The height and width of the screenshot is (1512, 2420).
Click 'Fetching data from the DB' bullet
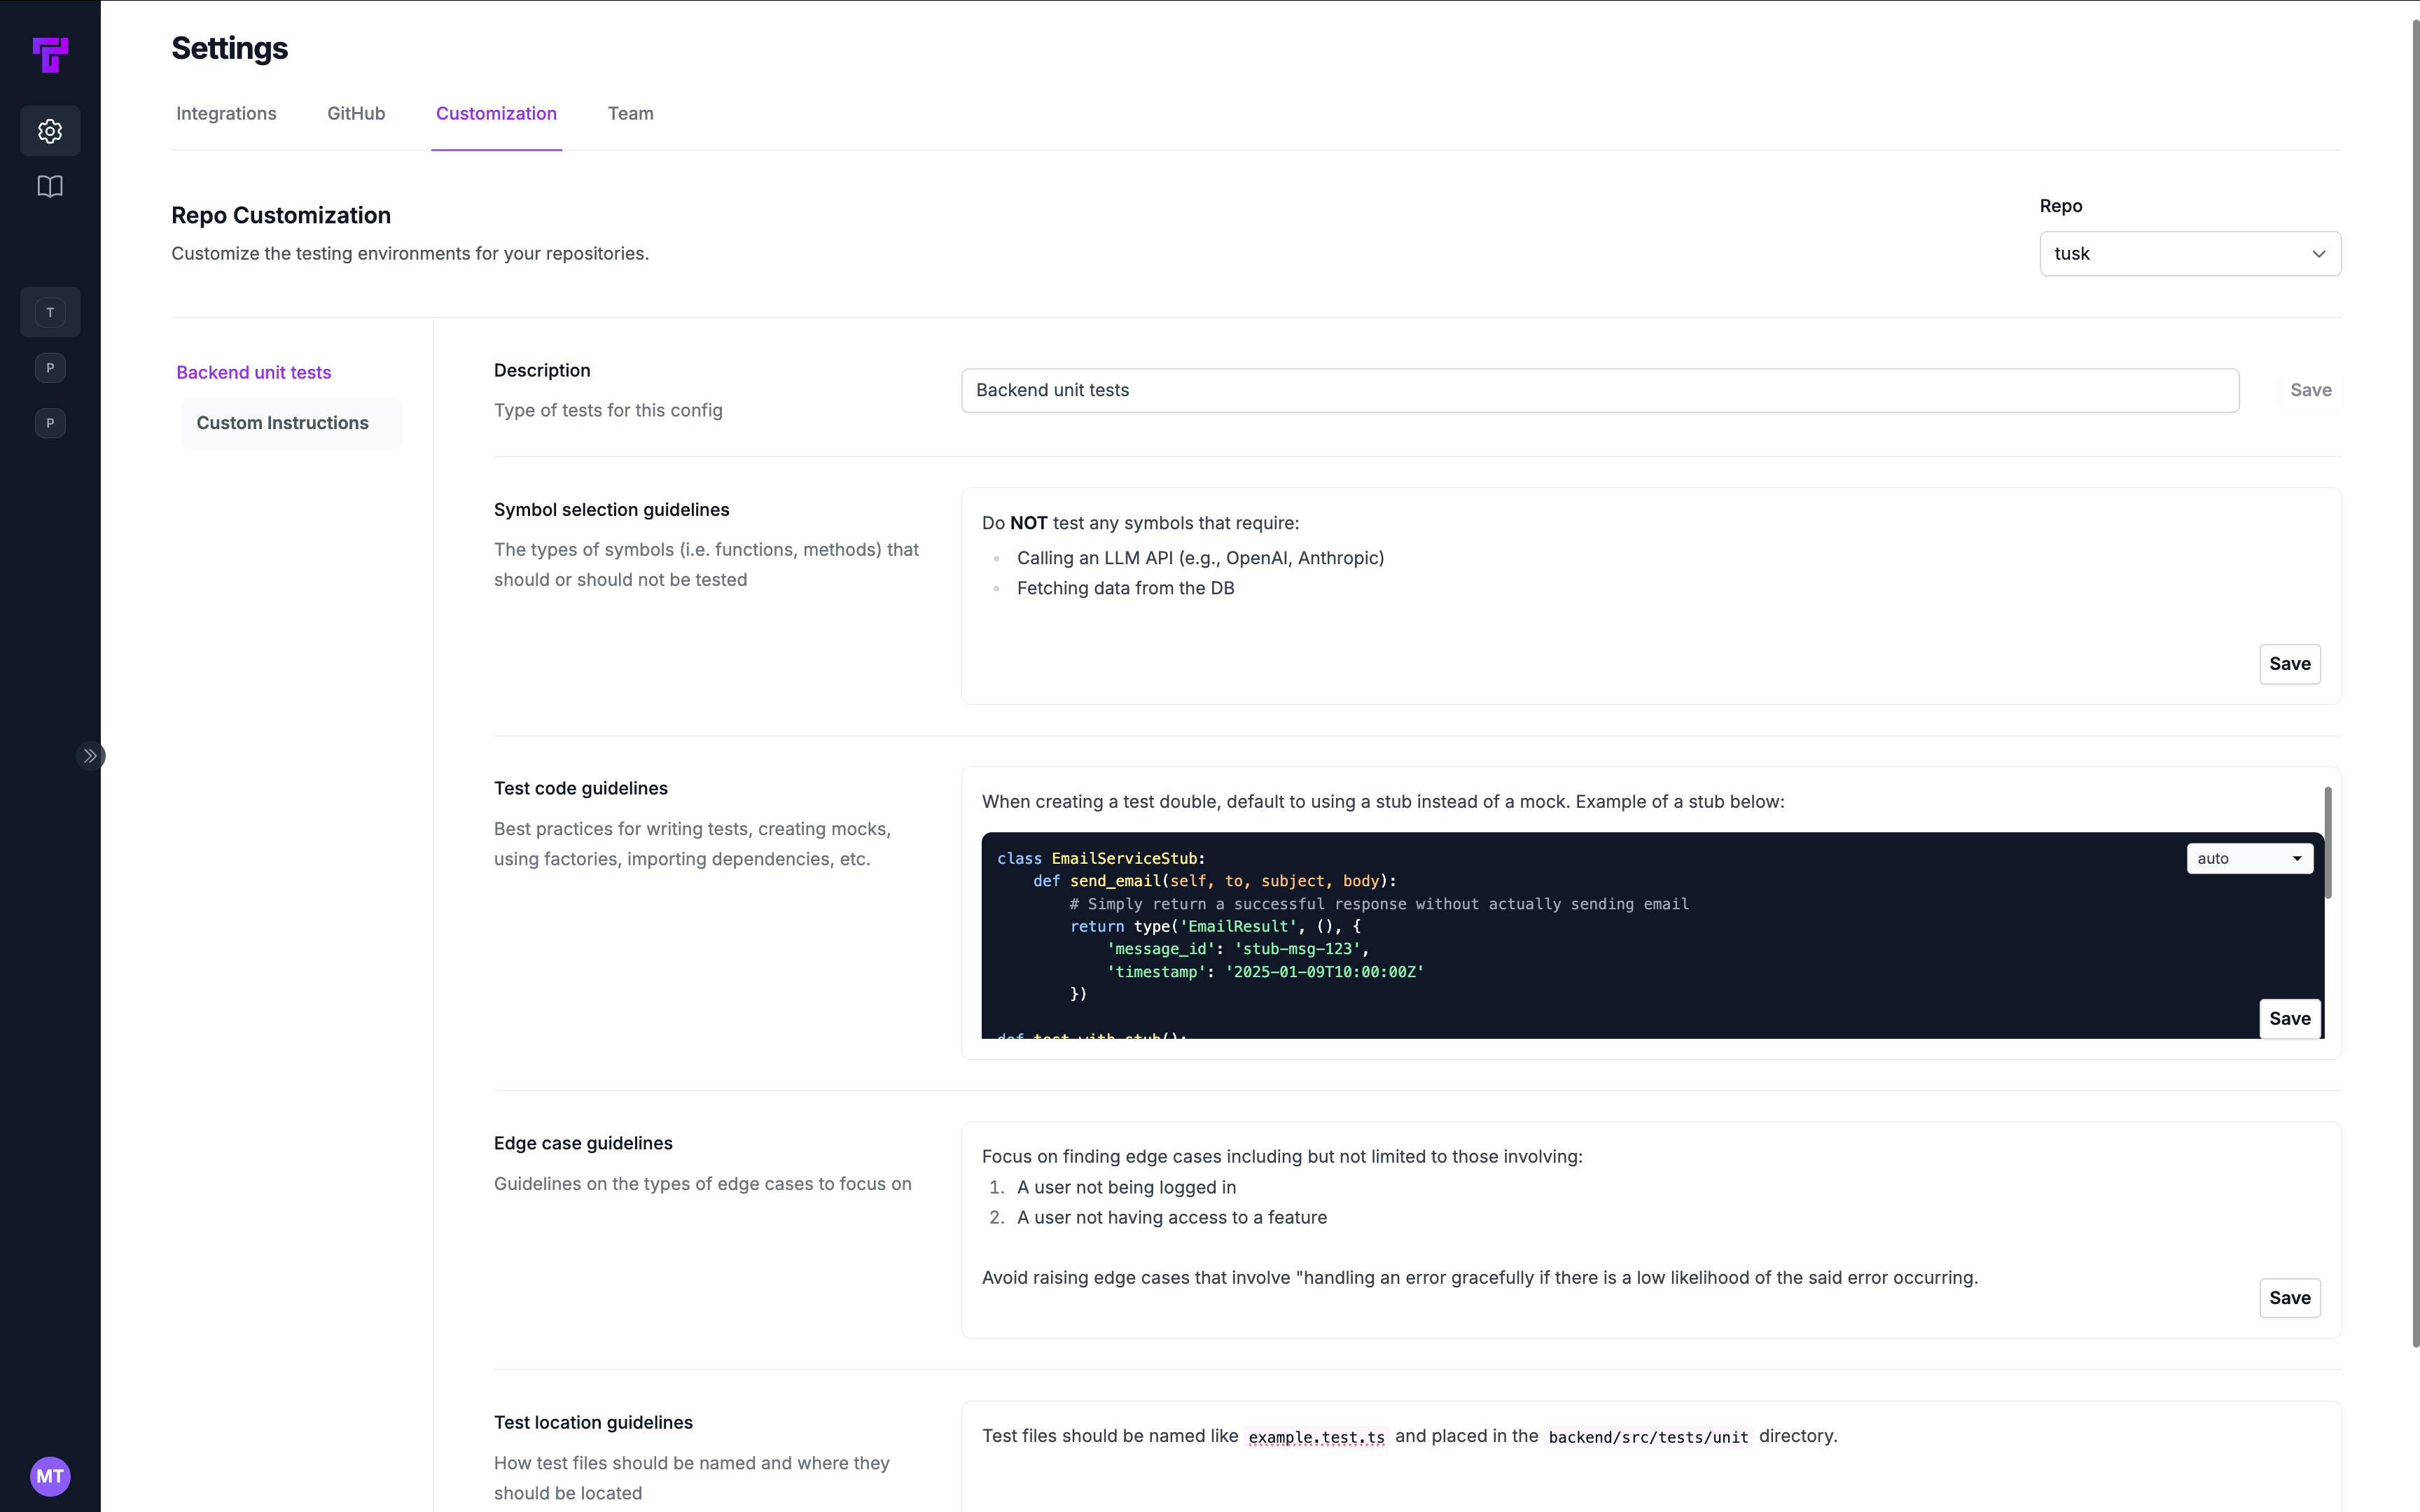pyautogui.click(x=1125, y=588)
